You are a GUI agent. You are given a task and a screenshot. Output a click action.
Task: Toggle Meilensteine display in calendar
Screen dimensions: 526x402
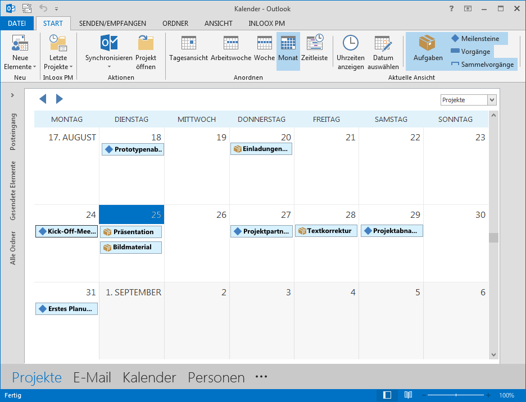click(x=475, y=39)
